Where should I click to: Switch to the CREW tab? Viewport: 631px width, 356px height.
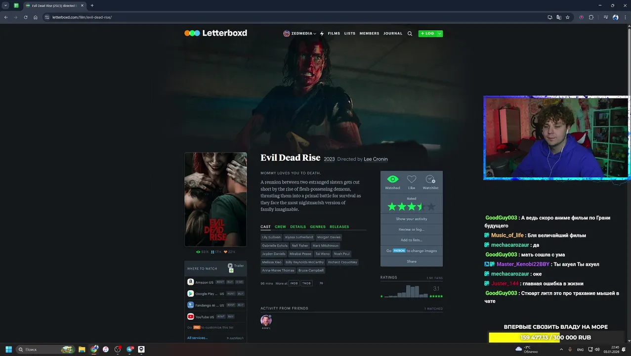click(280, 227)
